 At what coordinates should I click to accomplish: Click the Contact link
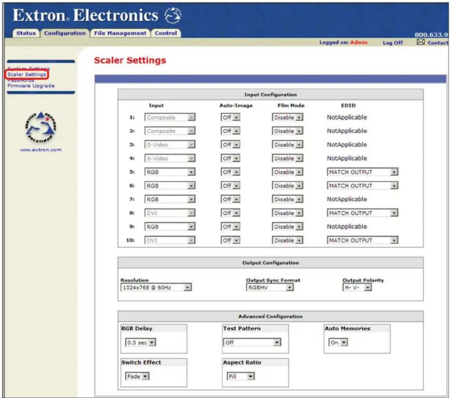438,43
